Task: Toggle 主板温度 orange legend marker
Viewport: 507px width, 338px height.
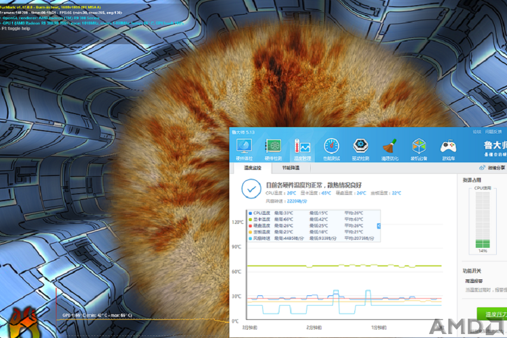Action: [x=250, y=232]
